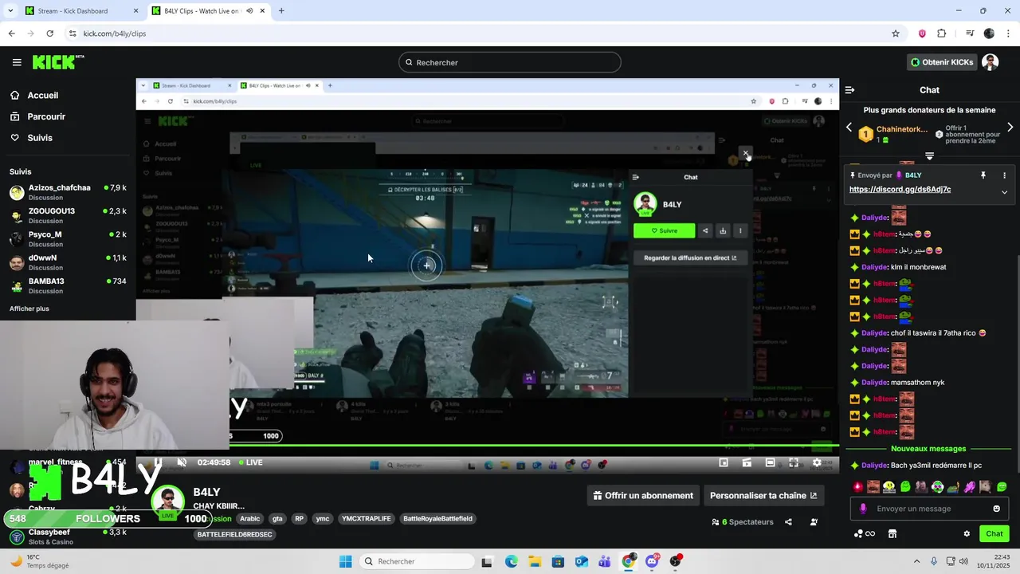Open chat settings gear next to Chat button

tap(967, 534)
